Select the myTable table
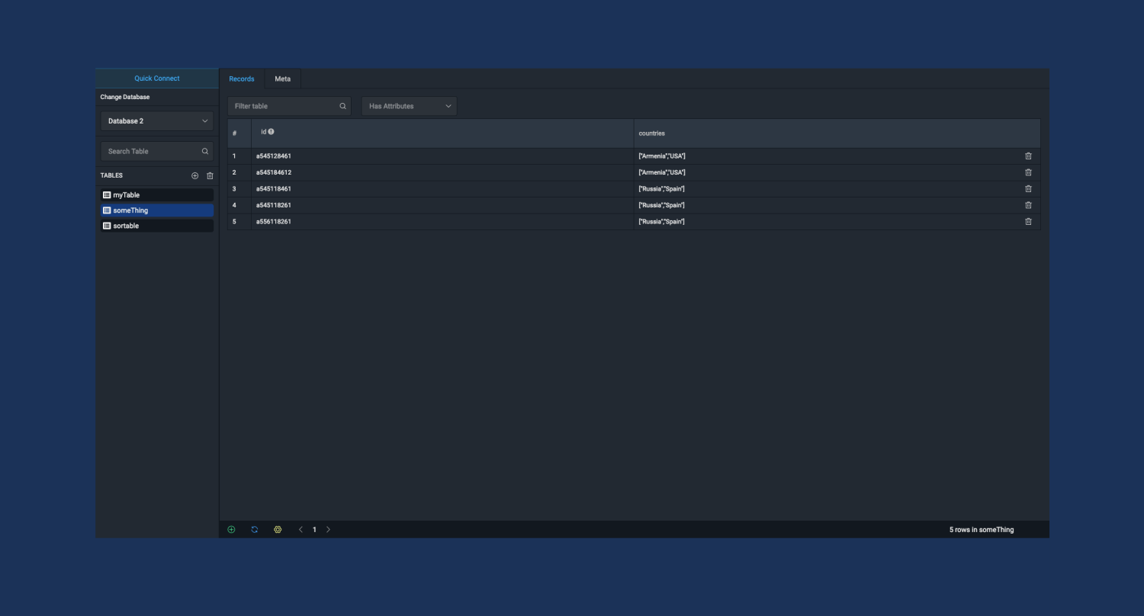 coord(157,195)
